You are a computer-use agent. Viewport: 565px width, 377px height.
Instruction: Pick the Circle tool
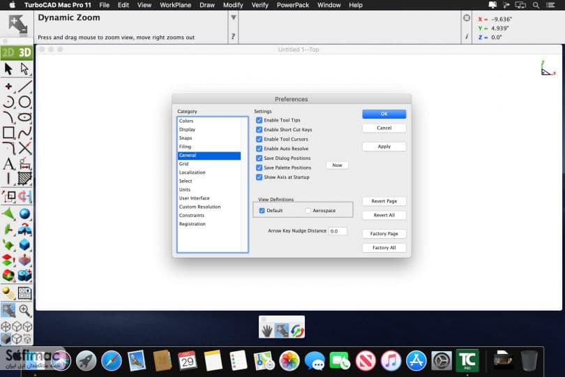tap(24, 102)
